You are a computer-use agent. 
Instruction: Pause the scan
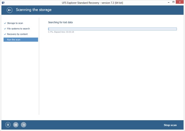coord(8,125)
